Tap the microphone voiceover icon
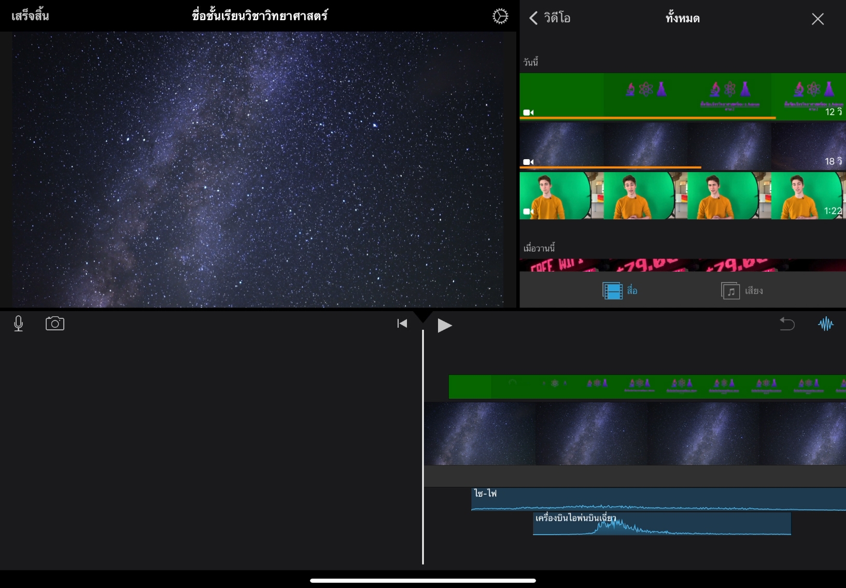 pyautogui.click(x=19, y=324)
